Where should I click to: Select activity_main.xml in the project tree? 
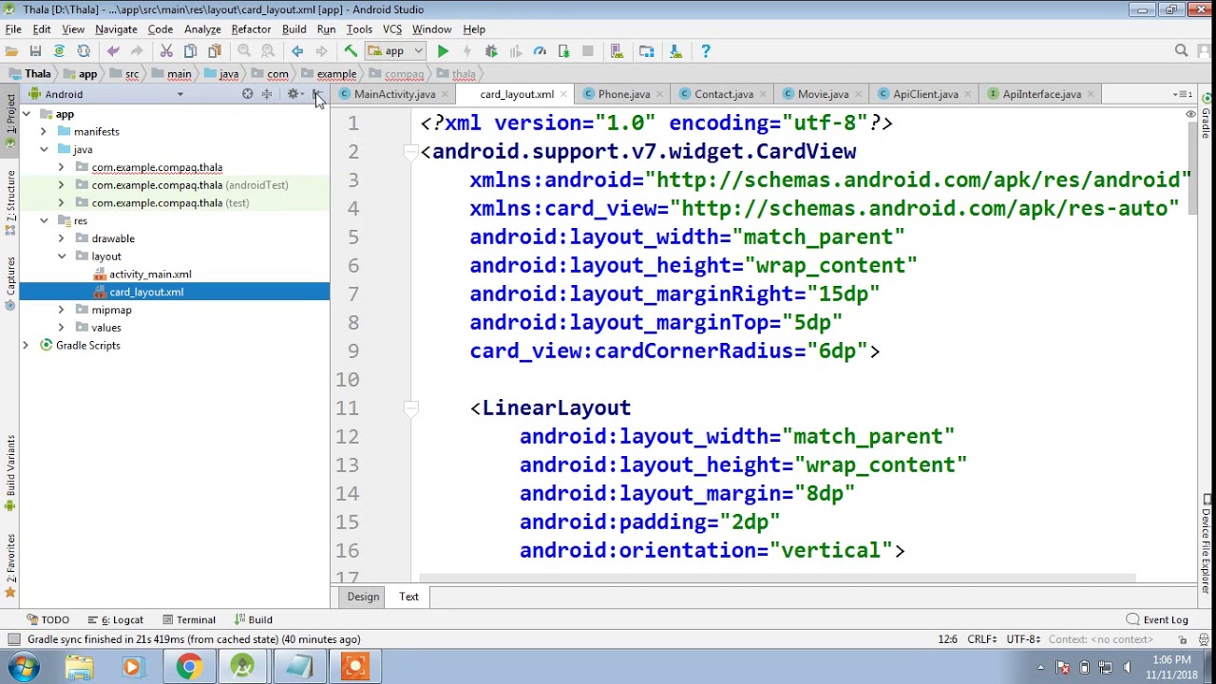[x=150, y=275]
